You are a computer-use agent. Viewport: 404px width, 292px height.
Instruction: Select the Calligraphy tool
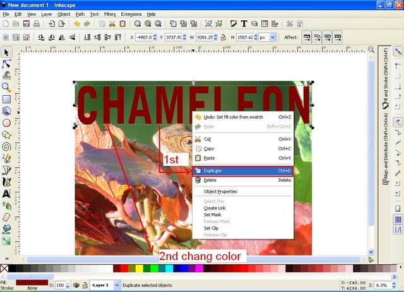tap(6, 182)
